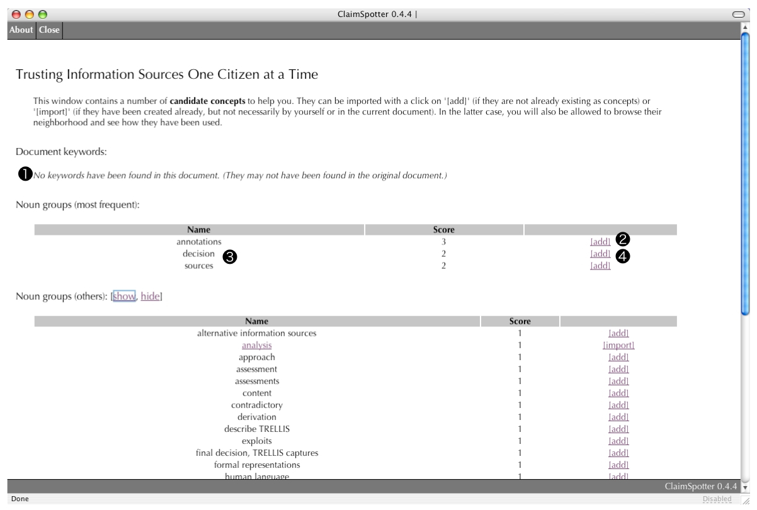Click [add] in the 'content' row

coord(618,394)
